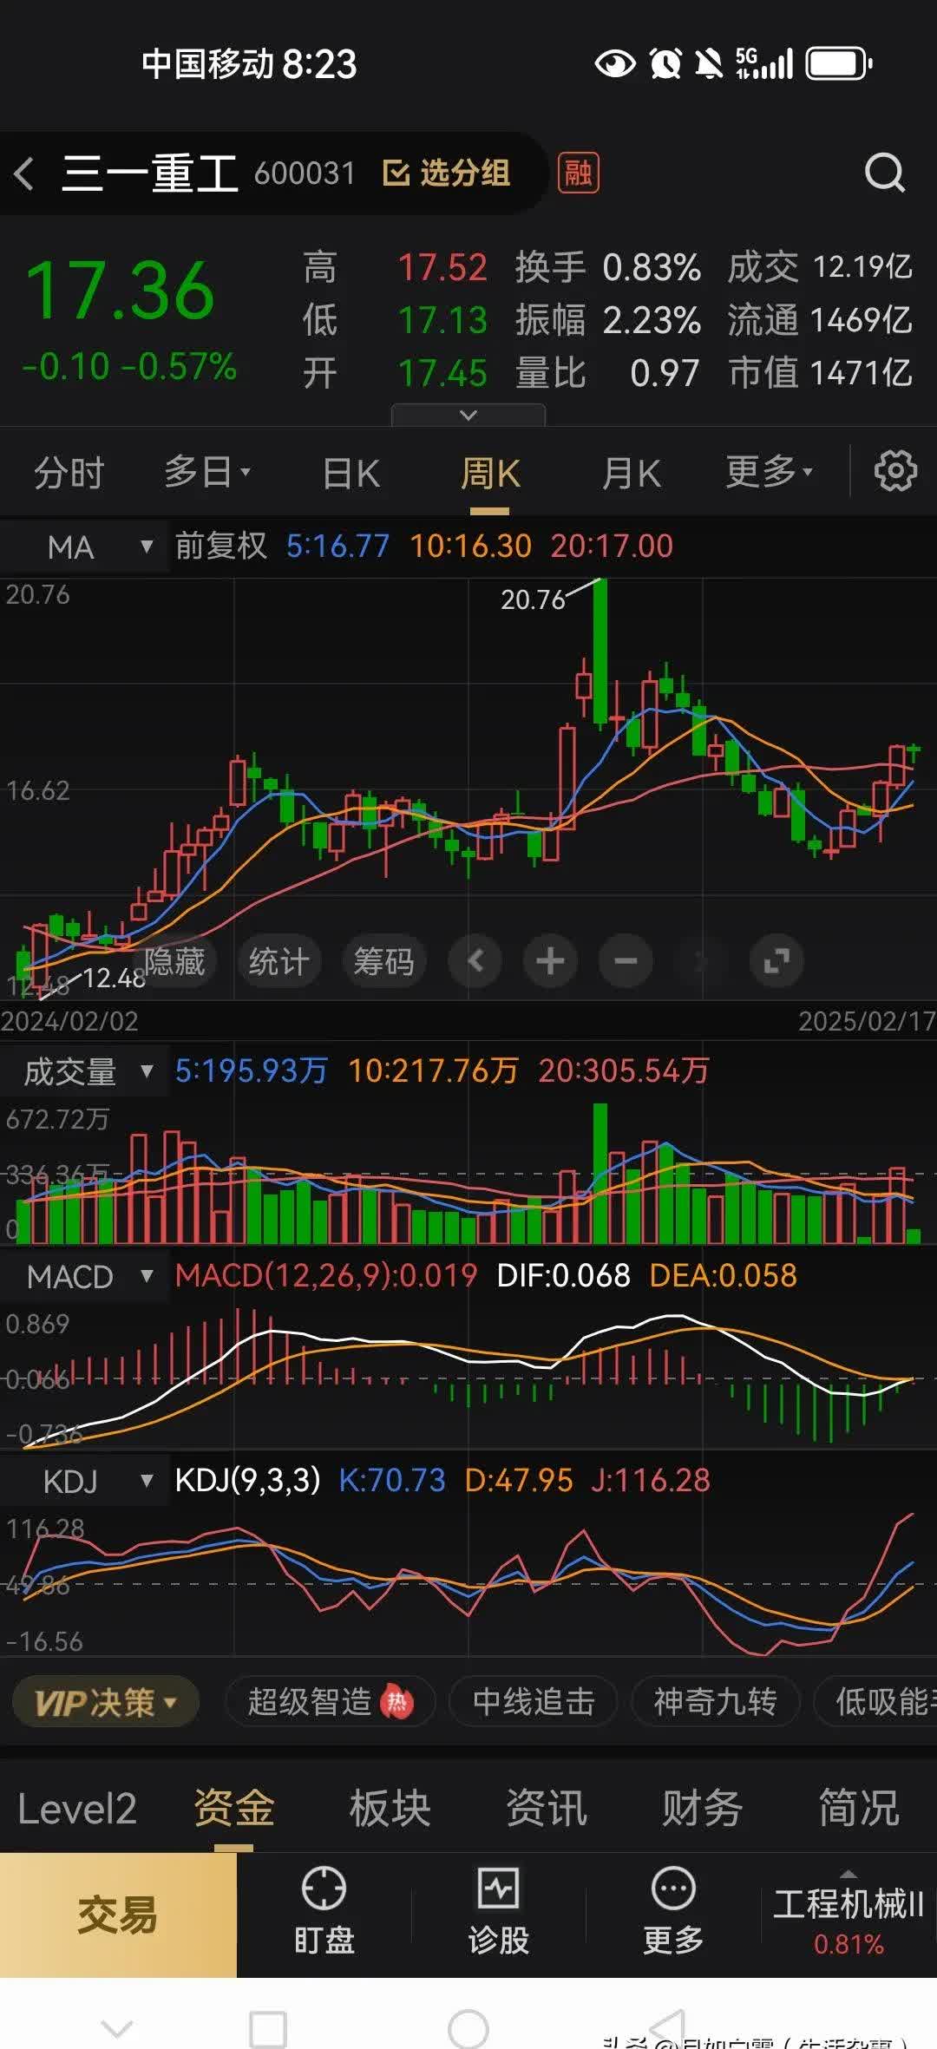
Task: Tap the 12.48 low-price marker
Action: (114, 979)
